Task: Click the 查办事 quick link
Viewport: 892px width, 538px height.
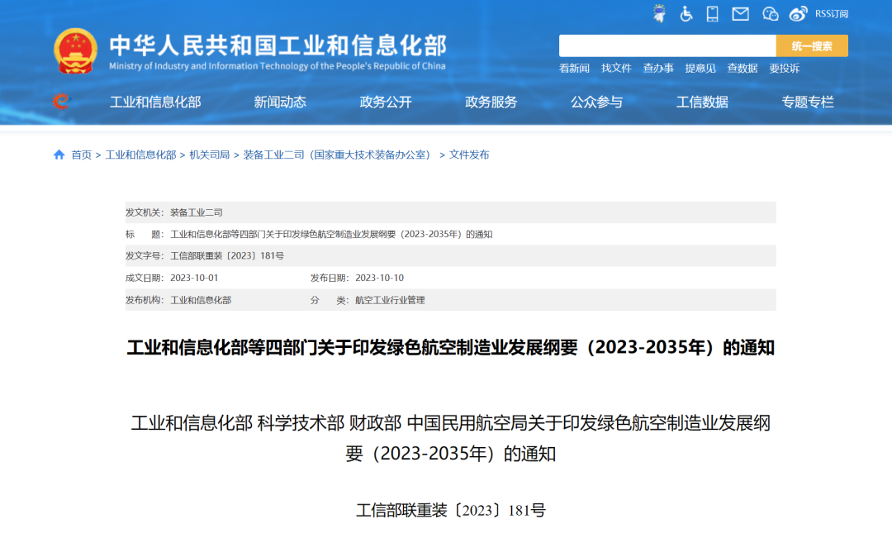Action: coord(658,69)
